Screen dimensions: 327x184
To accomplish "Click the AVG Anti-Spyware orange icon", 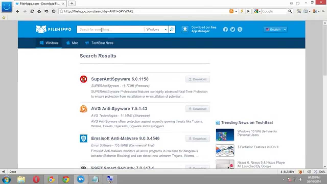I will click(x=84, y=109).
